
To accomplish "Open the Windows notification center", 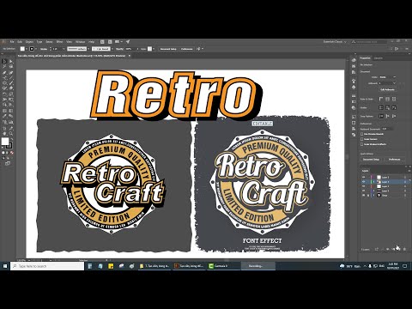I will click(405, 266).
